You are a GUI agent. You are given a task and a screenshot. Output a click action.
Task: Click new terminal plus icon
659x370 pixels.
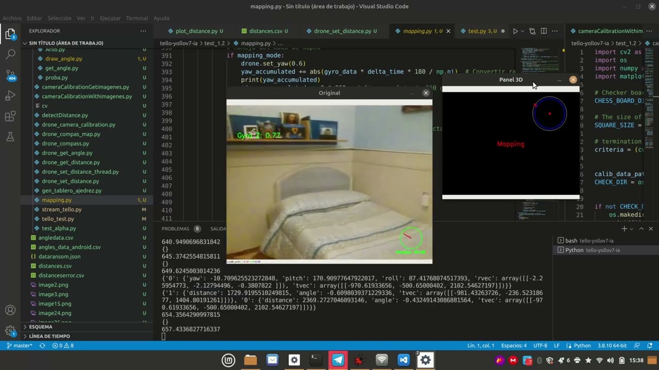point(624,229)
